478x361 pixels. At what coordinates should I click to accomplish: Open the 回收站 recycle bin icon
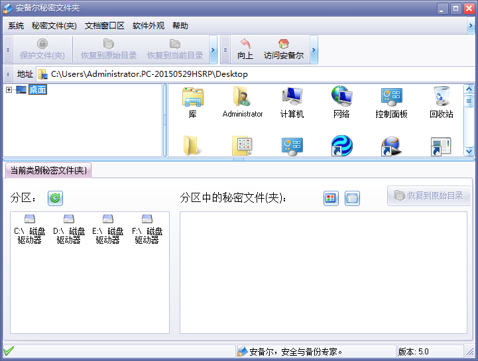441,102
